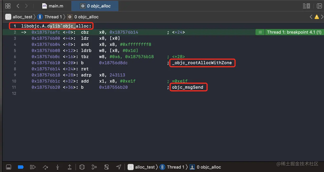324x172 pixels.
Task: Hide the debug area
Action: tap(9, 167)
